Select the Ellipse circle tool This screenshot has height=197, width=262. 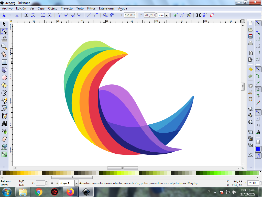[4, 77]
